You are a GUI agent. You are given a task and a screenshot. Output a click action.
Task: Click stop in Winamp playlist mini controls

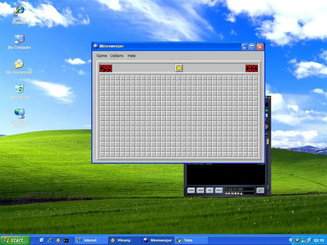(235, 194)
